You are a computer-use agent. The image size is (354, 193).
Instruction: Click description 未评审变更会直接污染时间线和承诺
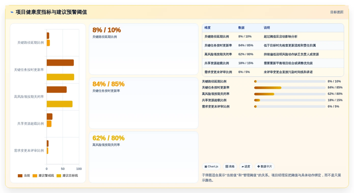(x=288, y=72)
